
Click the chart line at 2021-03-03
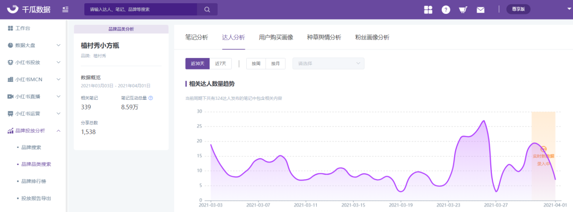(x=211, y=145)
